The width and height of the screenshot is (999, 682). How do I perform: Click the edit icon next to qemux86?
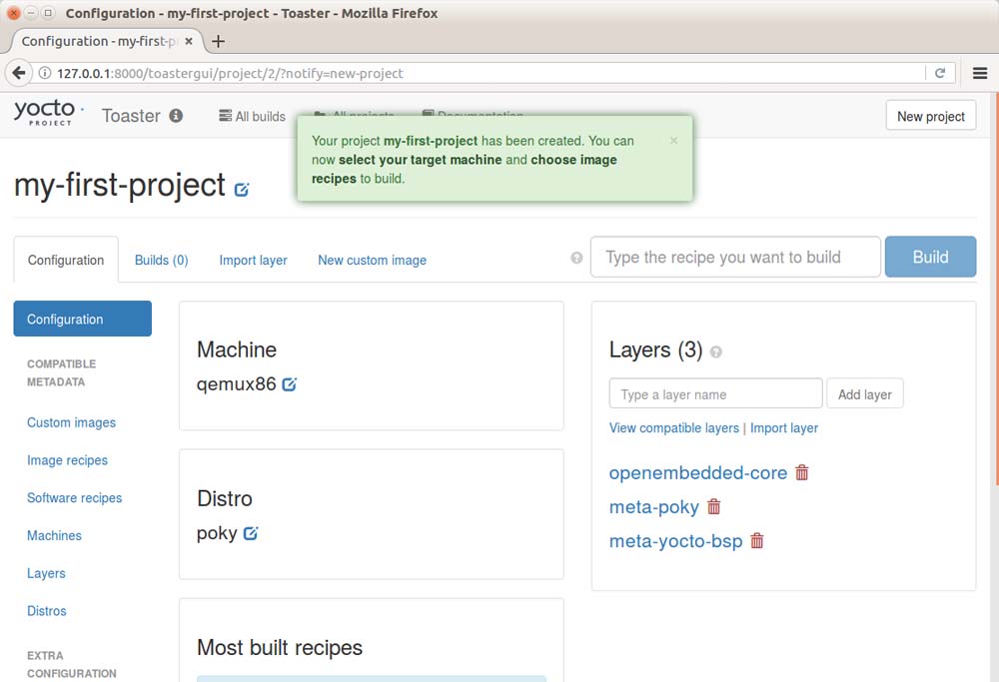point(290,384)
